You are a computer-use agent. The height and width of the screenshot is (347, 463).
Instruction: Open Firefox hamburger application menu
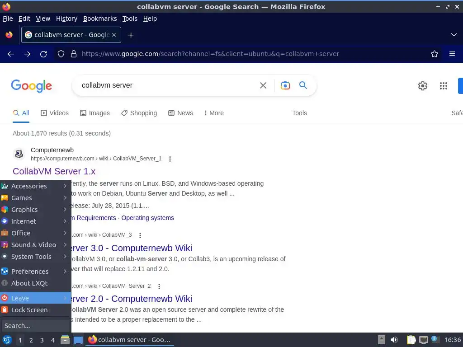pos(452,54)
